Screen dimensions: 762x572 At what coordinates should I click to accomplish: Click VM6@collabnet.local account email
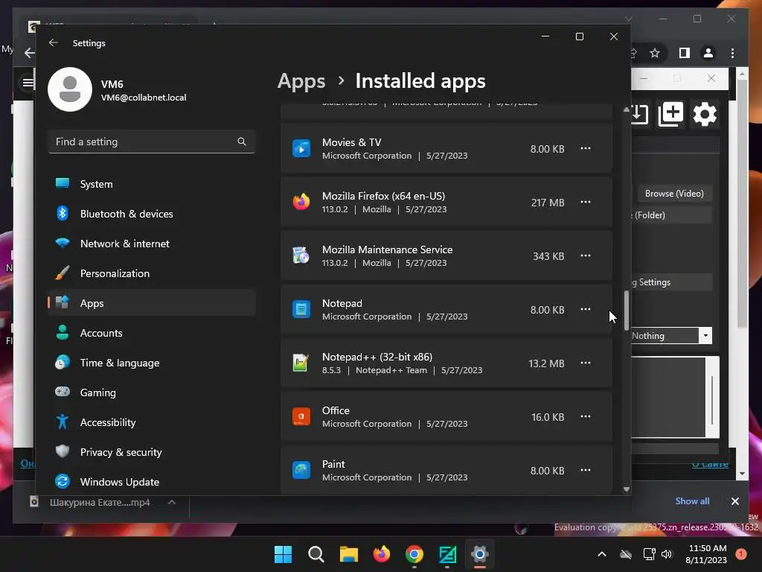coord(144,98)
